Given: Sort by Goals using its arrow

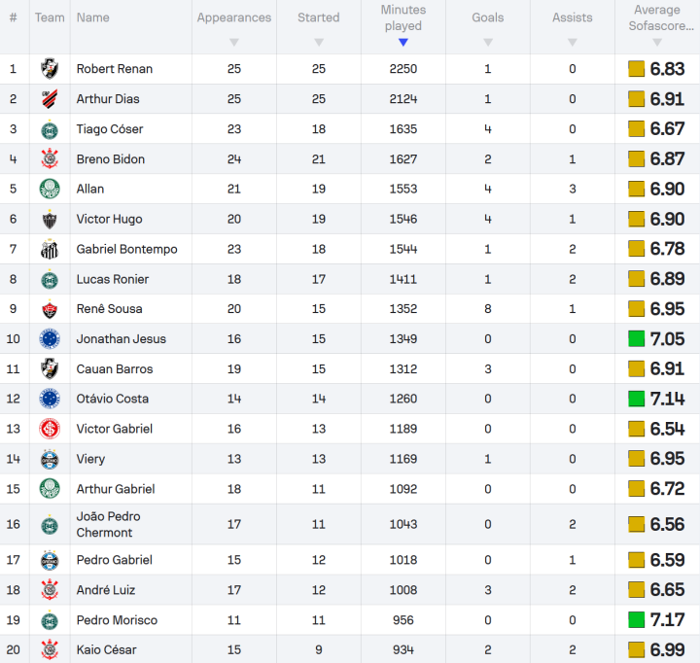Looking at the screenshot, I should (488, 43).
